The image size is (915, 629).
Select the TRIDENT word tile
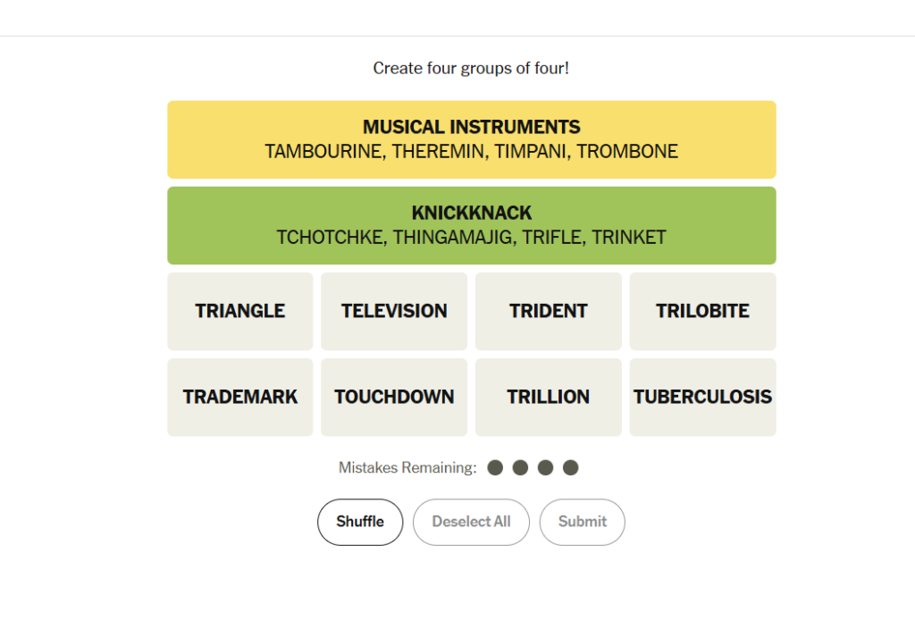pyautogui.click(x=548, y=311)
